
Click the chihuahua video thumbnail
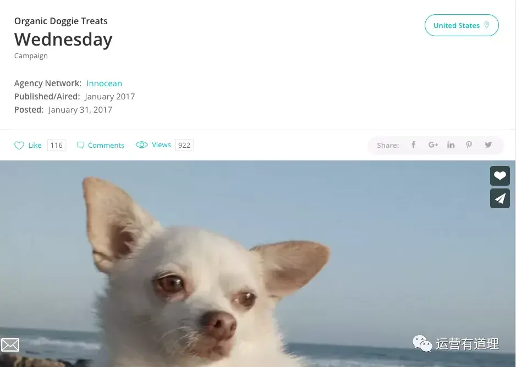[x=258, y=264]
